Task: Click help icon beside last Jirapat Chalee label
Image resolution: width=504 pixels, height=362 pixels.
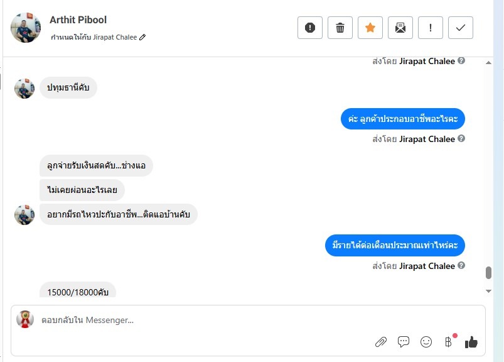Action: [x=461, y=266]
